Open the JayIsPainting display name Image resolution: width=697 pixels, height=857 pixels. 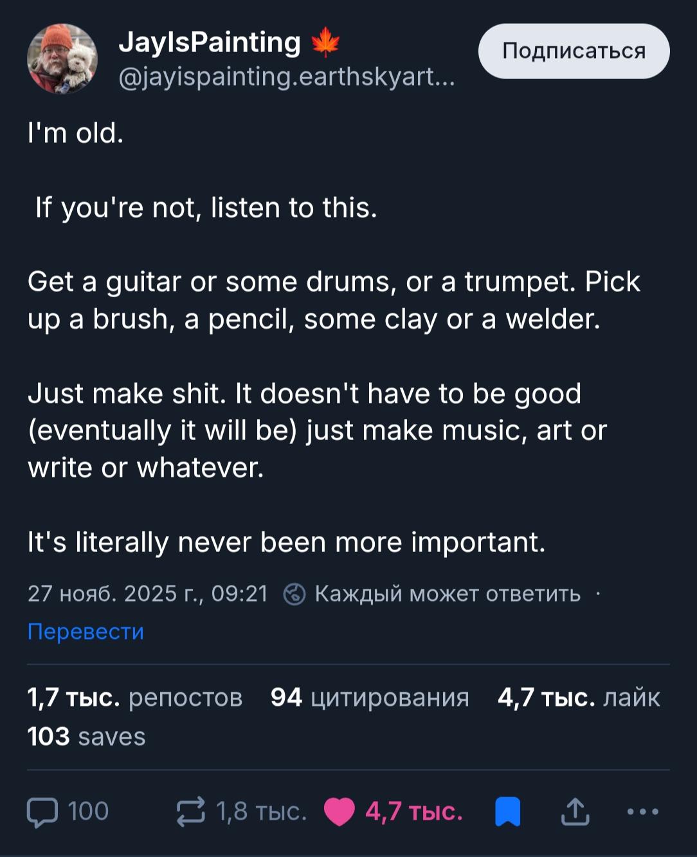[210, 42]
